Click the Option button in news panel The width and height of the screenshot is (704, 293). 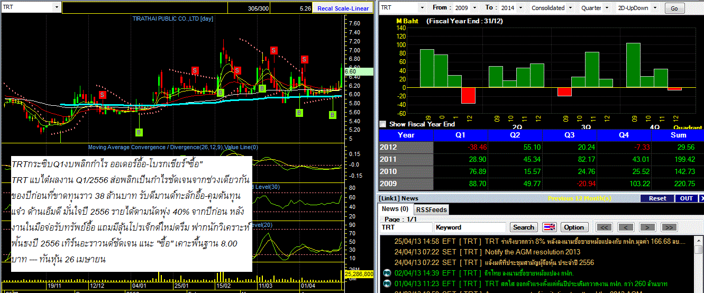574,227
